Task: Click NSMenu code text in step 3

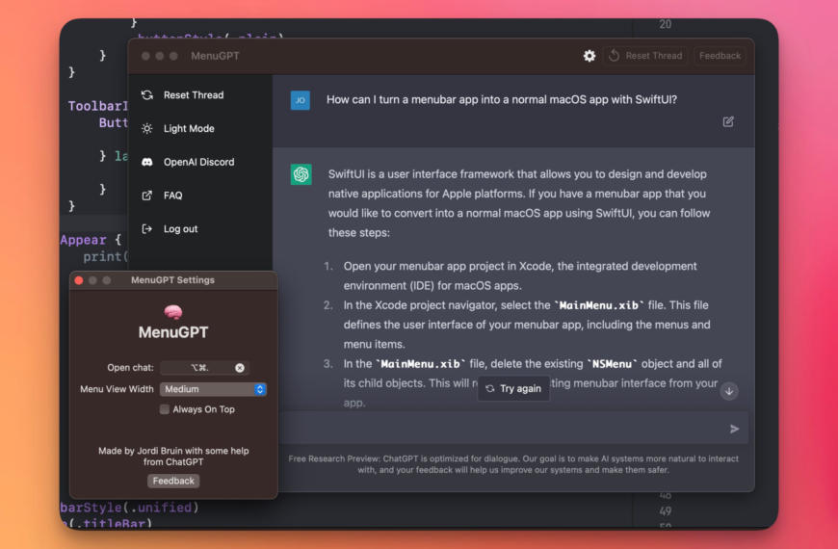Action: pyautogui.click(x=612, y=364)
